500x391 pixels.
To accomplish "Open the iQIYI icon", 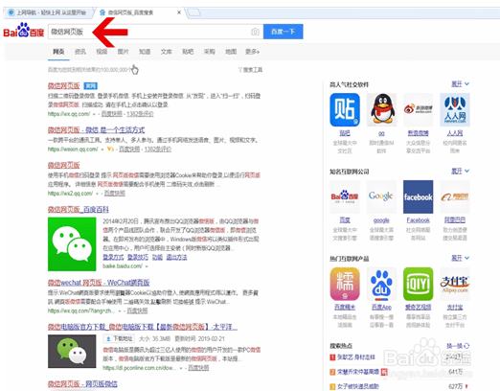I will [x=419, y=284].
